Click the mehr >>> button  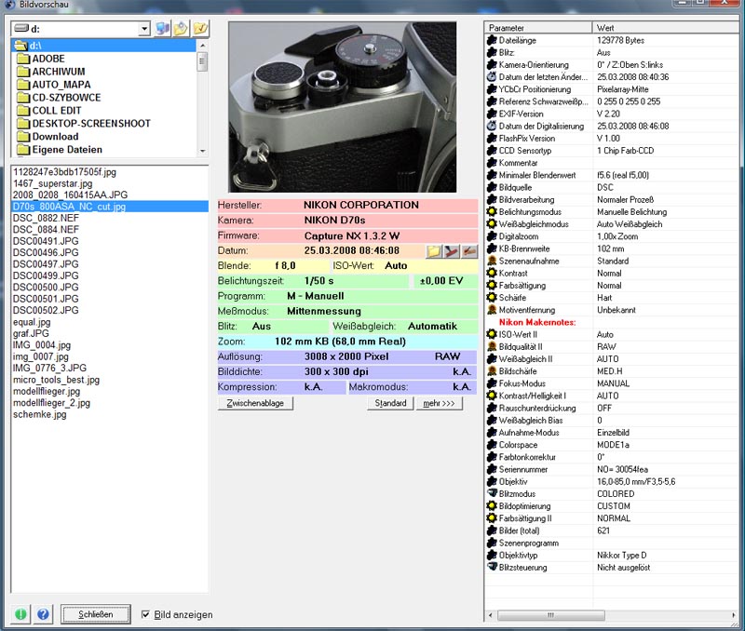tap(439, 403)
